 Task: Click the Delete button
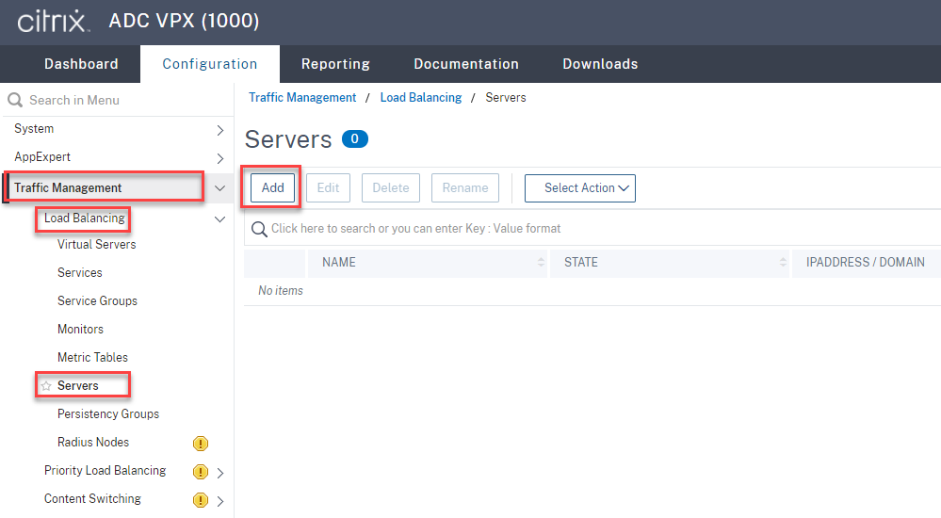[x=391, y=187]
